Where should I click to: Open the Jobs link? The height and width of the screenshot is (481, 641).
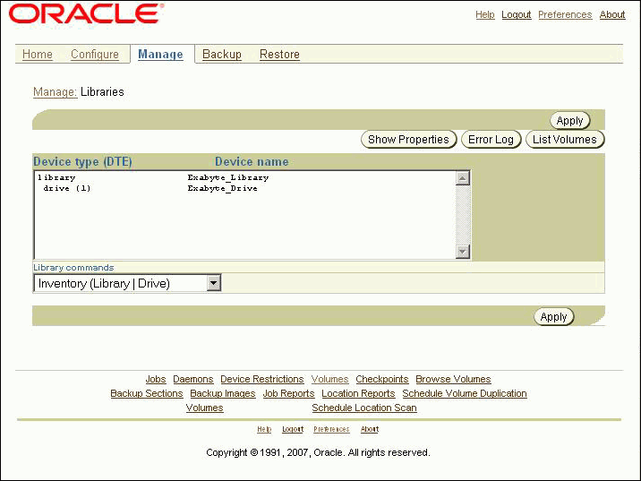[x=156, y=379]
